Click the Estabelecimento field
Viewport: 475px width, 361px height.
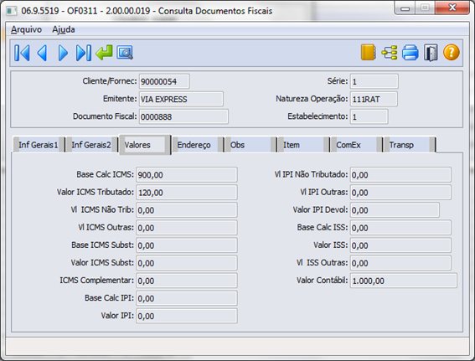pos(369,116)
